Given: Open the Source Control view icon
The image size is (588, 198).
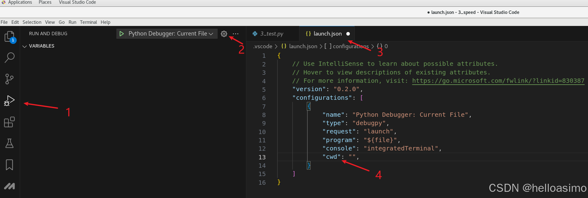Looking at the screenshot, I should tap(10, 79).
